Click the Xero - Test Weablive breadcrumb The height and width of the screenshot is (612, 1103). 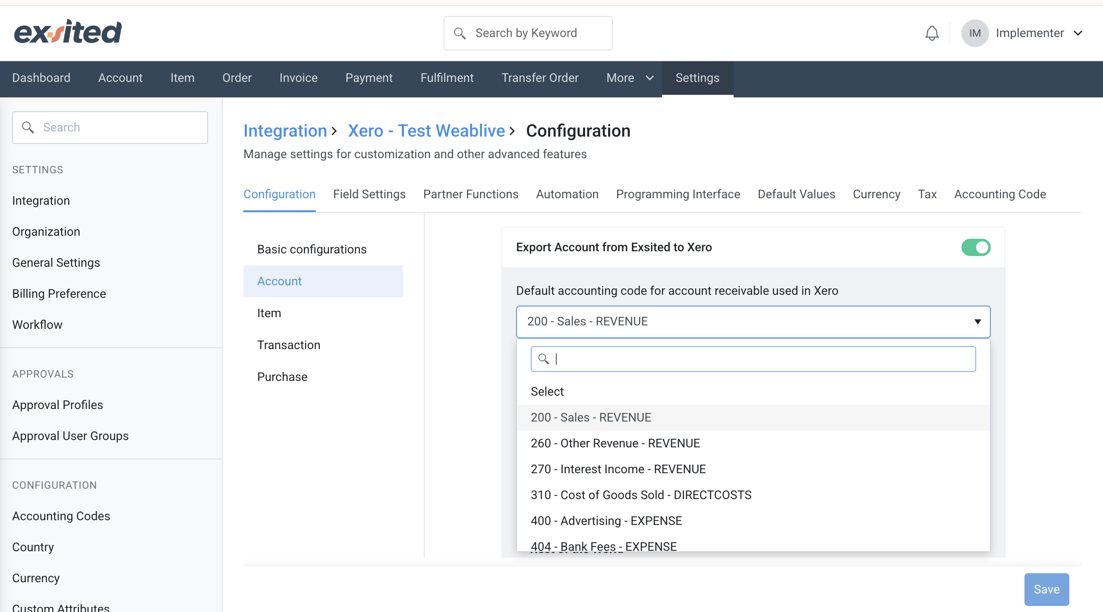coord(426,131)
